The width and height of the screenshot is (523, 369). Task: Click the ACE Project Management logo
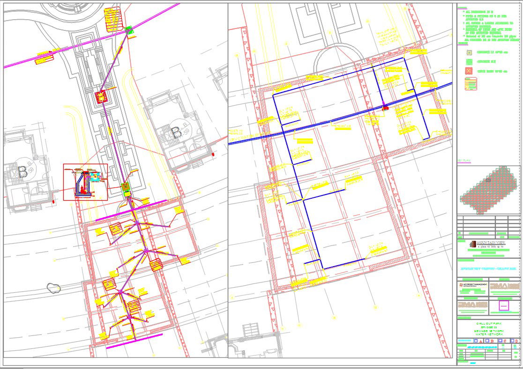(472, 285)
